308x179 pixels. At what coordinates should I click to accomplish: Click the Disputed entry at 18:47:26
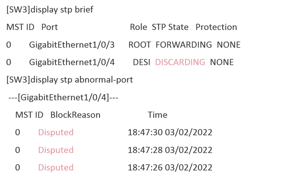coord(56,168)
